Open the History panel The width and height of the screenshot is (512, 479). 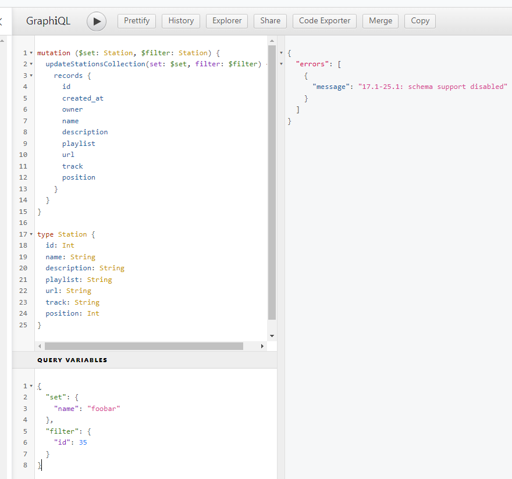point(181,21)
